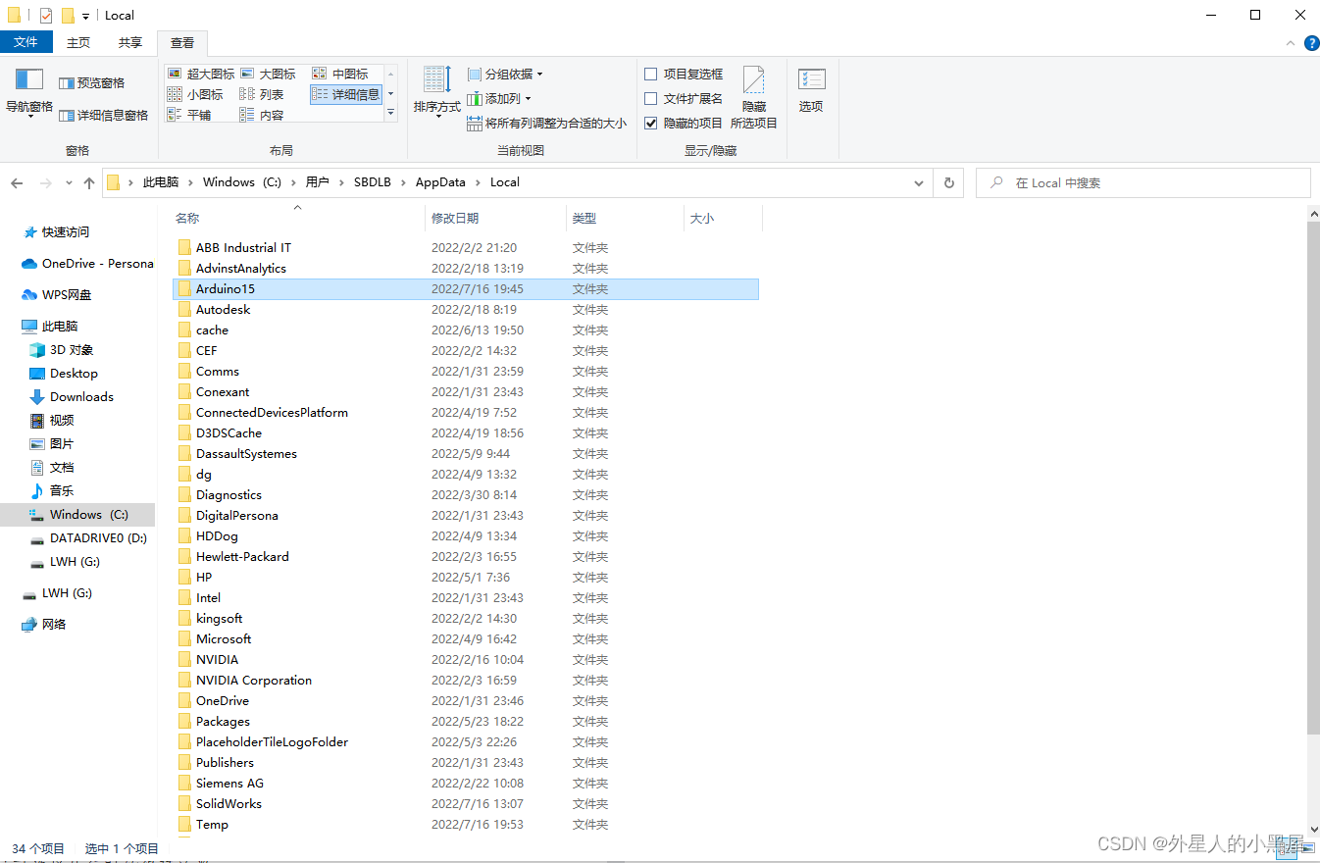
Task: Select the Temp folder
Action: click(x=465, y=825)
